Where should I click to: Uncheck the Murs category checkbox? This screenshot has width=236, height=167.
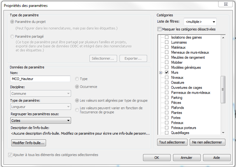click(x=167, y=73)
